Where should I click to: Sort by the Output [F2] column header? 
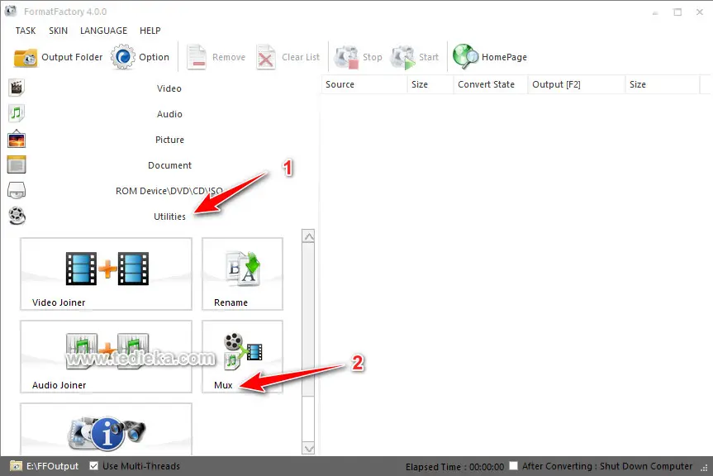coord(576,84)
